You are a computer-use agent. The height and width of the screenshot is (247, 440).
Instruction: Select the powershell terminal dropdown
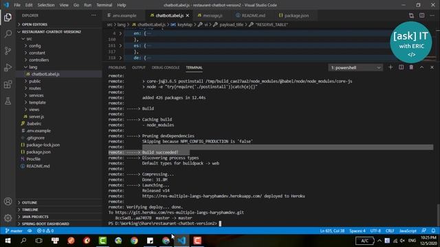[355, 67]
